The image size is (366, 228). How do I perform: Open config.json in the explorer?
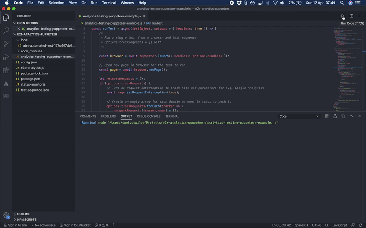tap(28, 62)
